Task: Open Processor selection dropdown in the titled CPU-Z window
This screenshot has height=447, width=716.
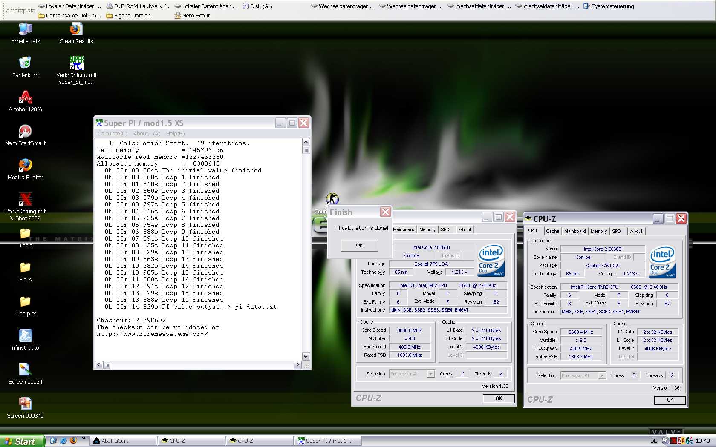Action: pyautogui.click(x=602, y=375)
